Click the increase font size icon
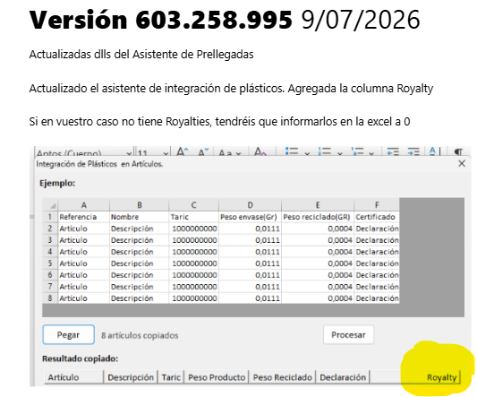The height and width of the screenshot is (397, 477). pos(183,151)
